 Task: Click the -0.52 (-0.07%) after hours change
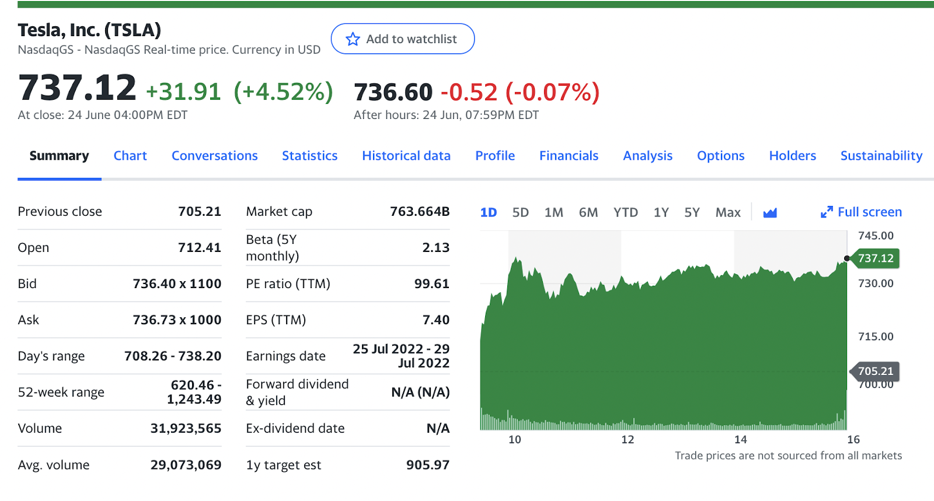(x=520, y=92)
